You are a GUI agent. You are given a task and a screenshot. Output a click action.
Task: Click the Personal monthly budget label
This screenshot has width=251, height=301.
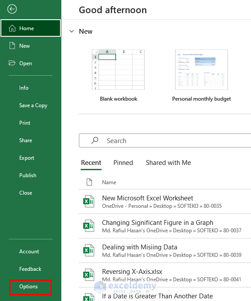coord(202,99)
